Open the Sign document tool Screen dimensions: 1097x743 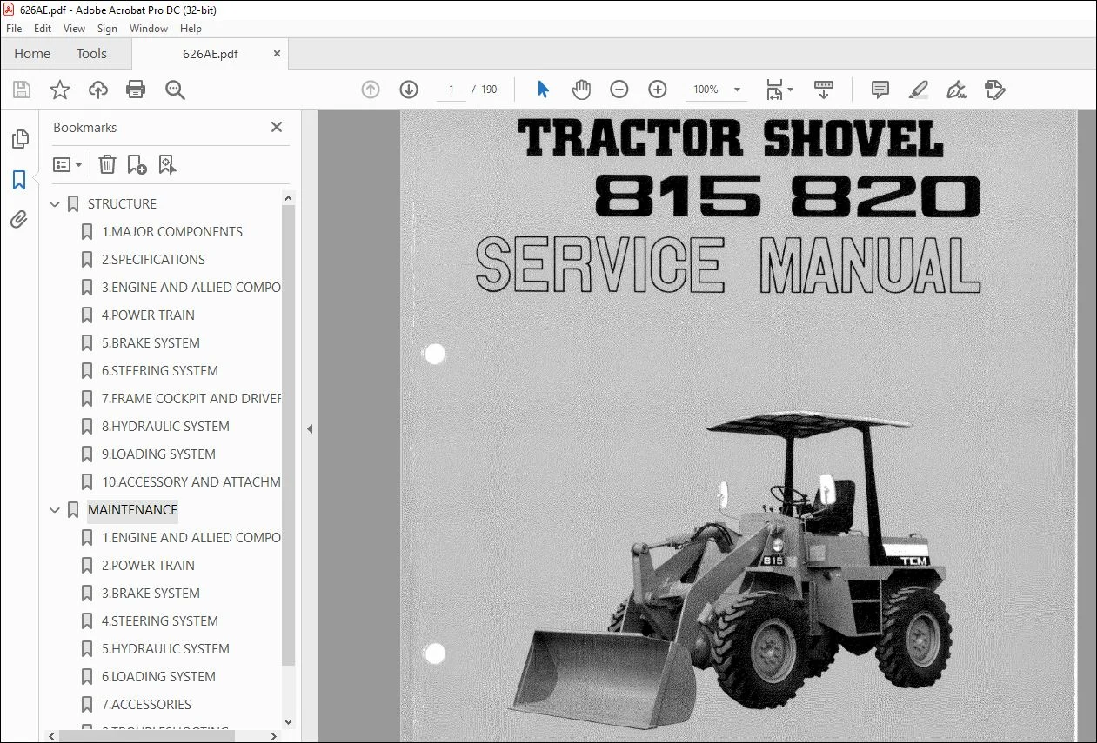point(956,90)
